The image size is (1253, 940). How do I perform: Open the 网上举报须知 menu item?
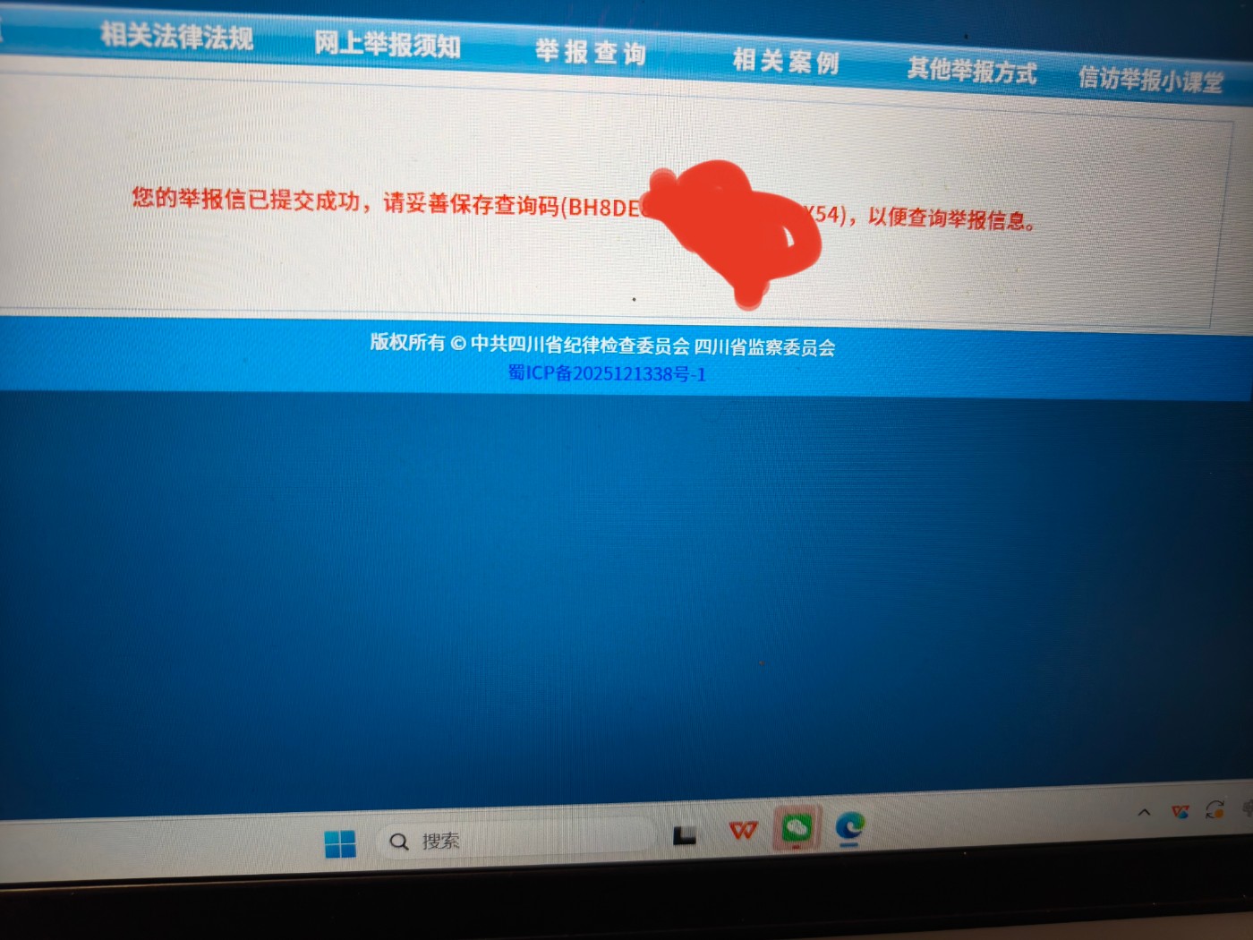(x=388, y=44)
